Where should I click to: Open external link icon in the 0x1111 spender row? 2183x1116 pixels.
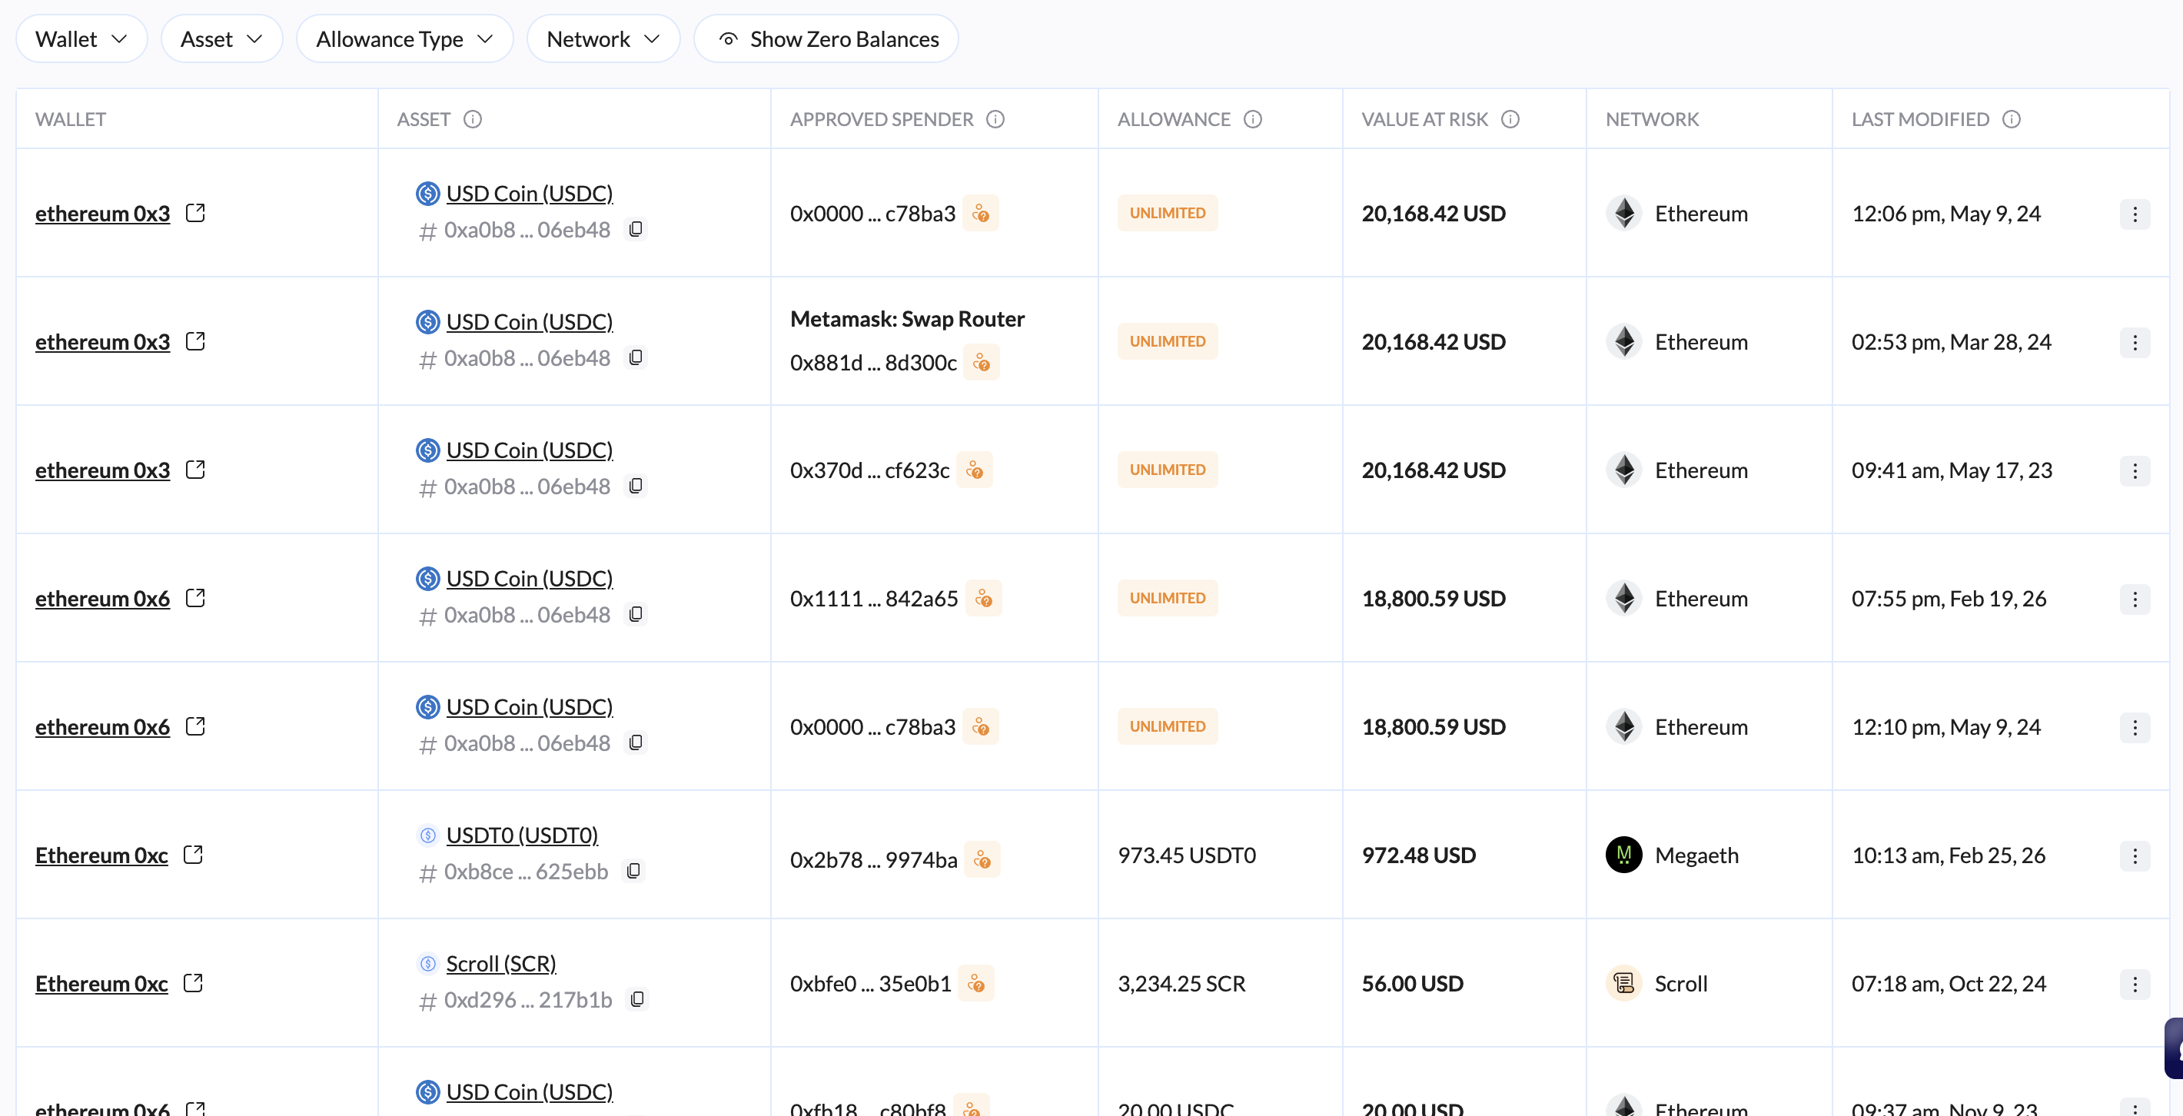point(196,597)
